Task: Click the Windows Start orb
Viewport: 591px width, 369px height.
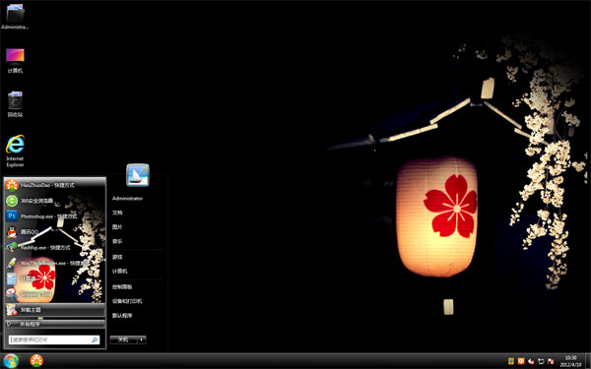Action: point(10,361)
